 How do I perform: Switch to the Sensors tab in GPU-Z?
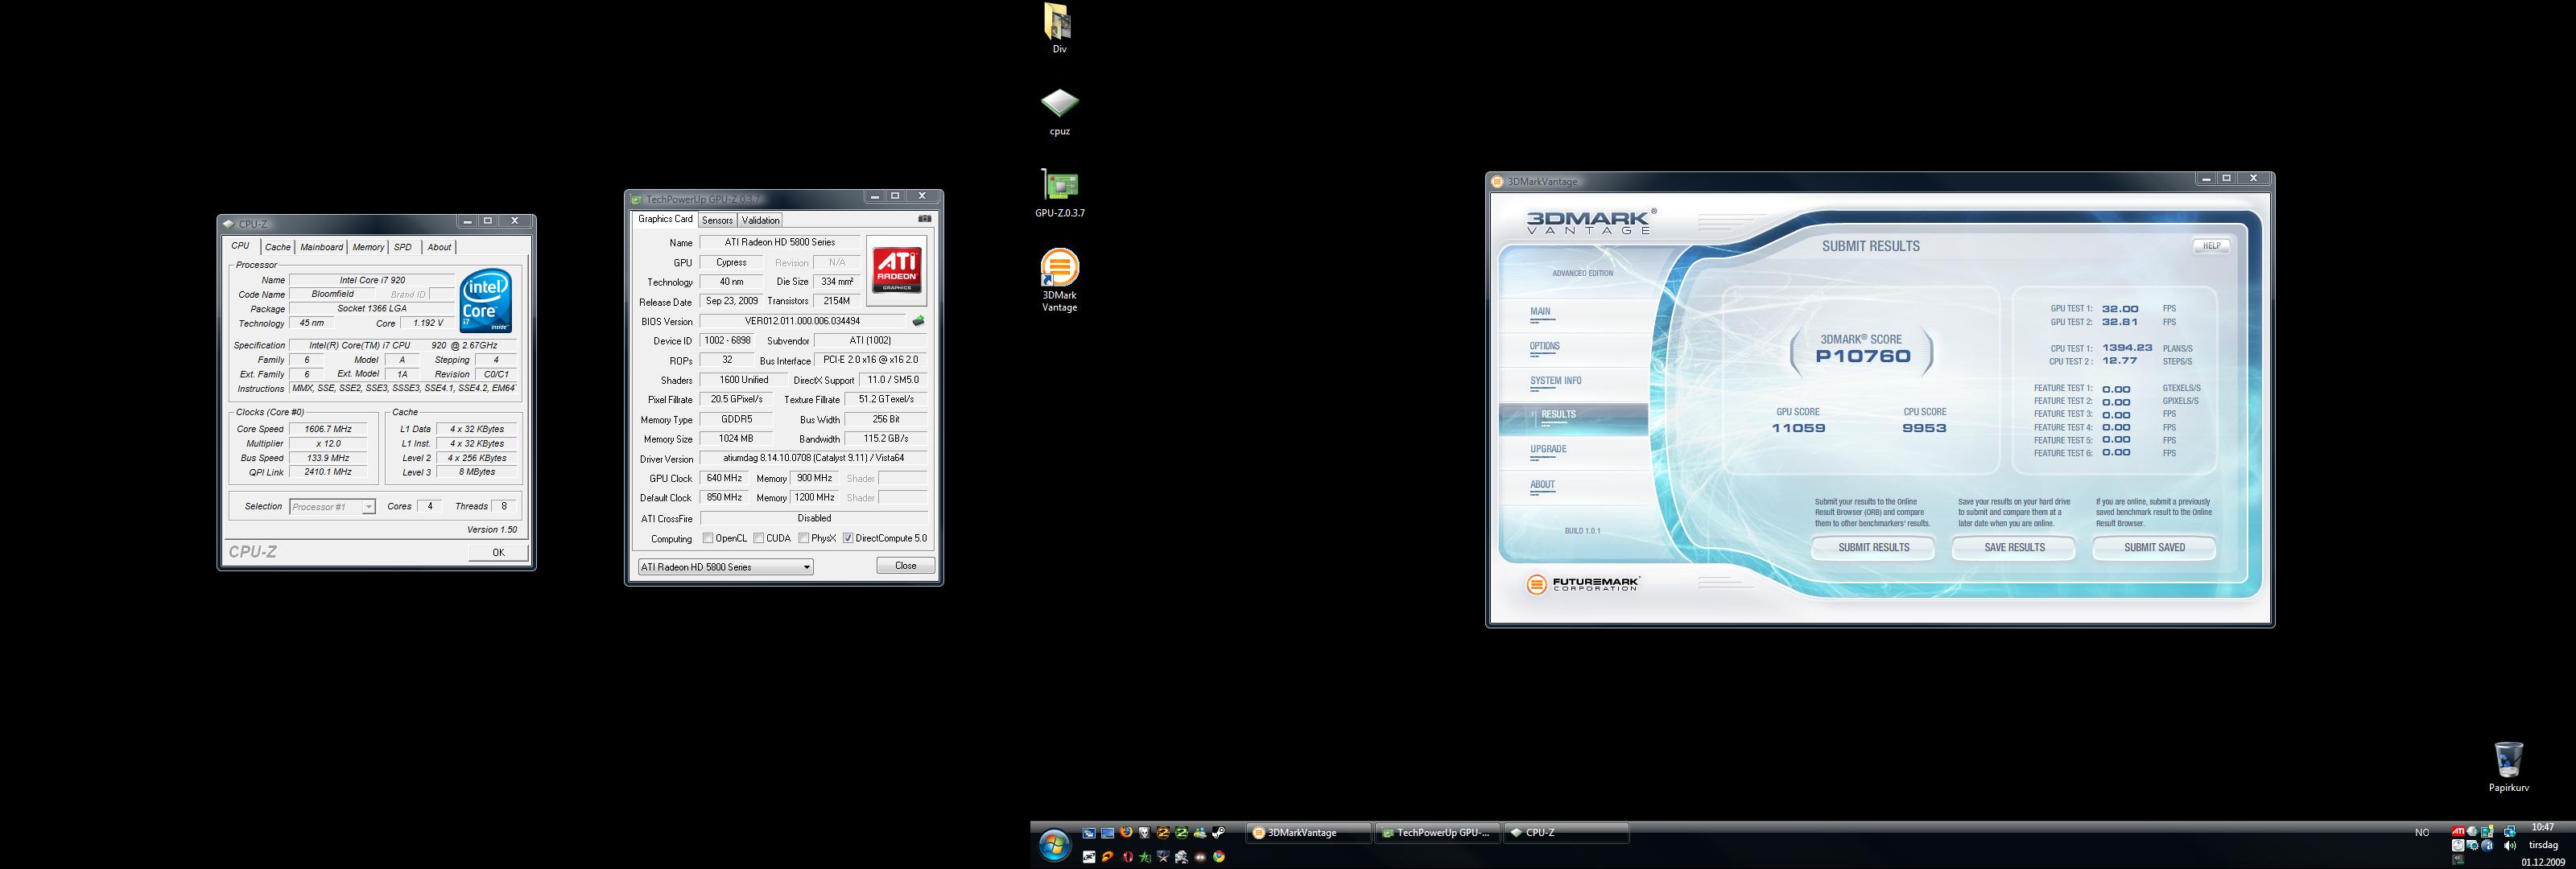(717, 220)
